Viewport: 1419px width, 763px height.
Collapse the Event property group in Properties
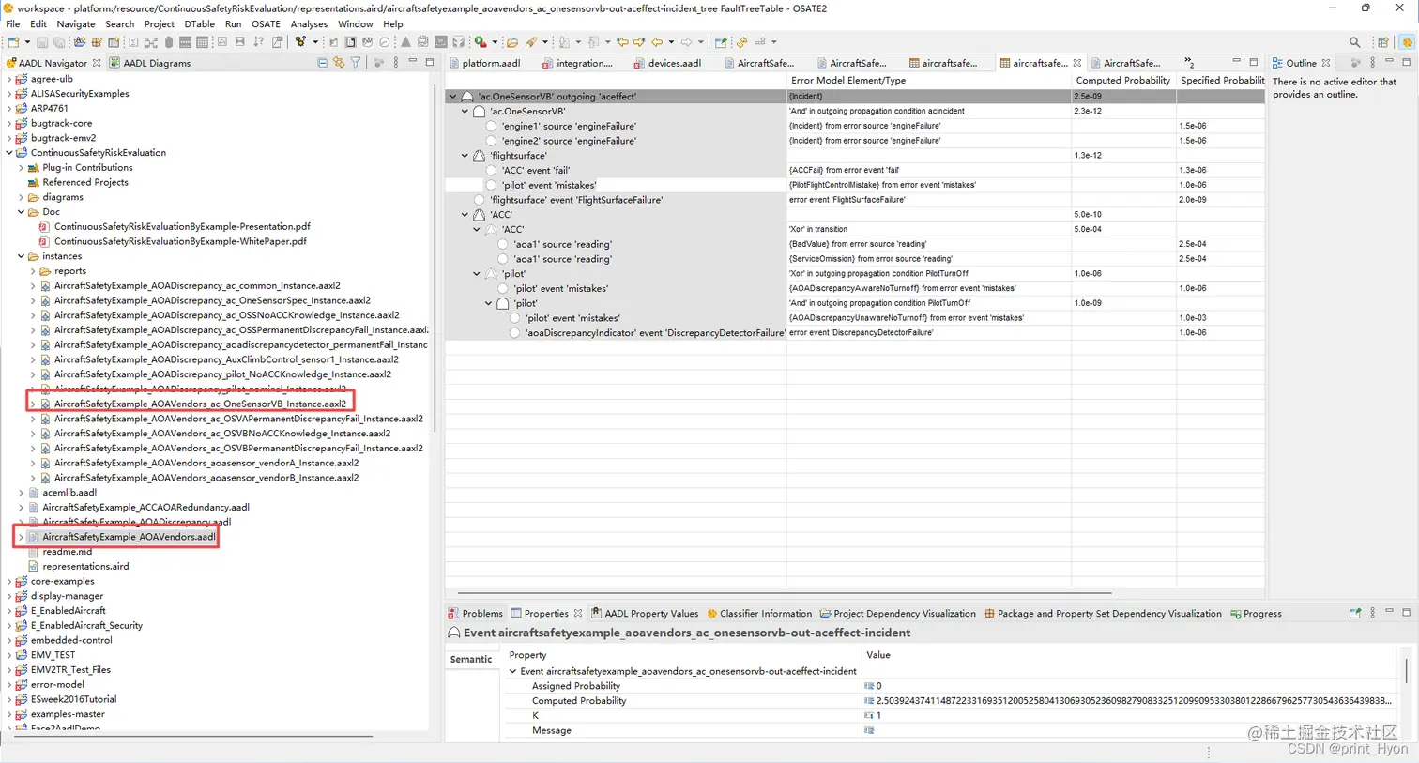point(512,671)
